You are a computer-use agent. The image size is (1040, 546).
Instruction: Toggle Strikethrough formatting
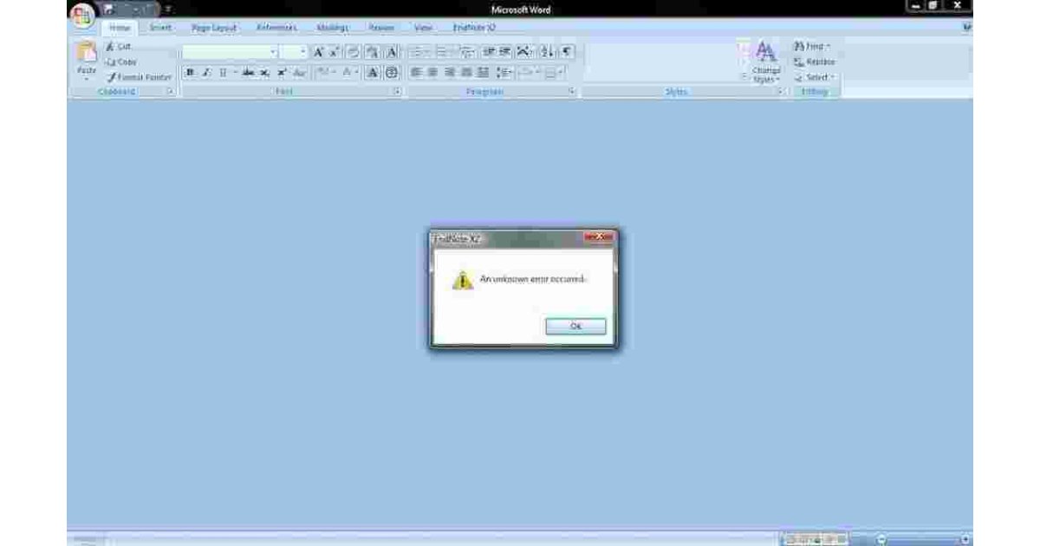point(248,73)
